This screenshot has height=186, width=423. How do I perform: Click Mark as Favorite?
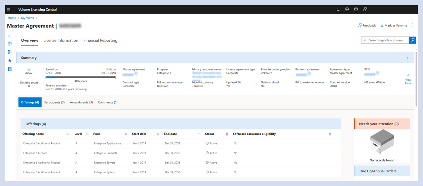394,25
